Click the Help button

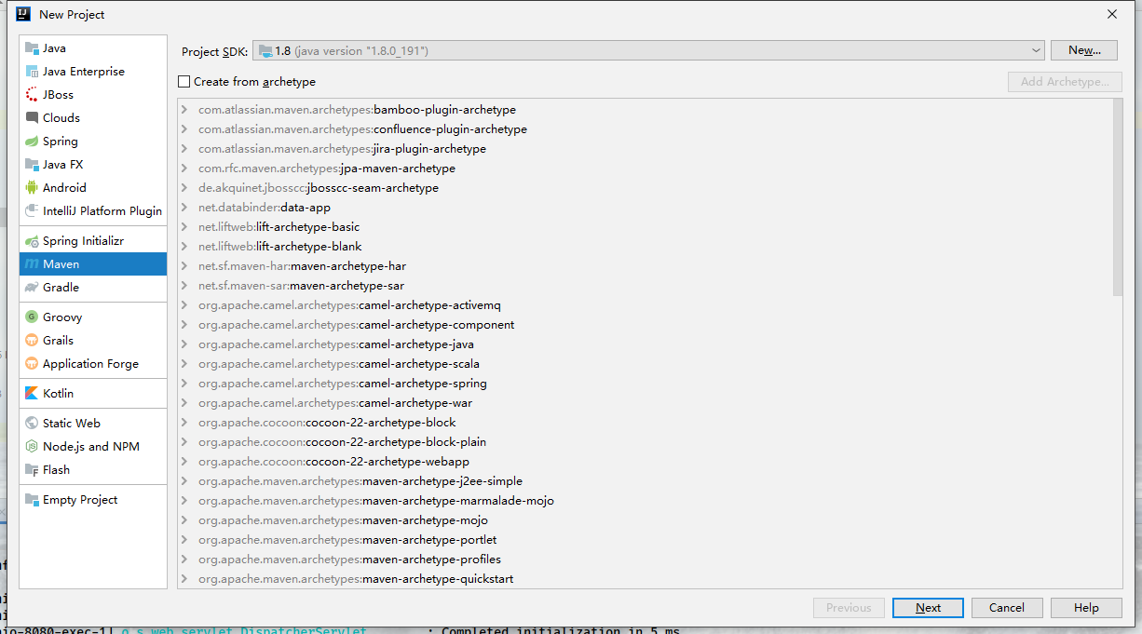(x=1086, y=608)
